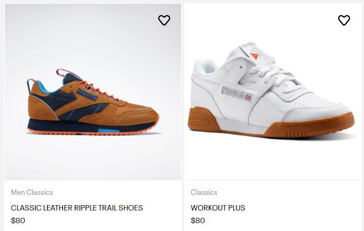
Task: Click the Men Classics category label
Action: [32, 192]
